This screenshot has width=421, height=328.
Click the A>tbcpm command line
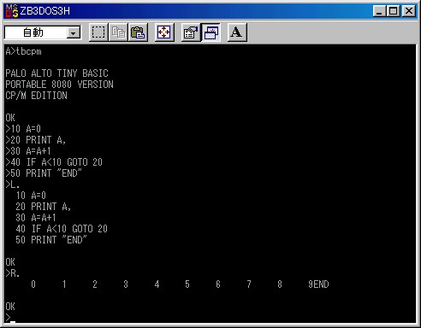pyautogui.click(x=23, y=51)
